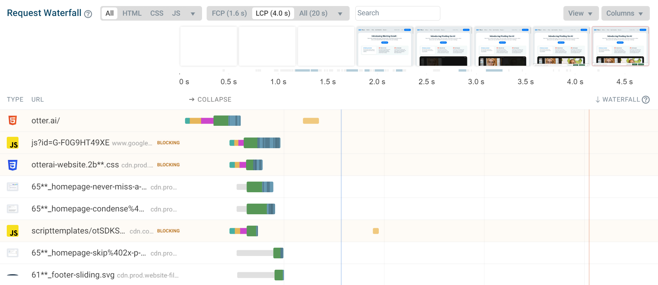
Task: Select the LCP (4.0 s) range
Action: [273, 13]
